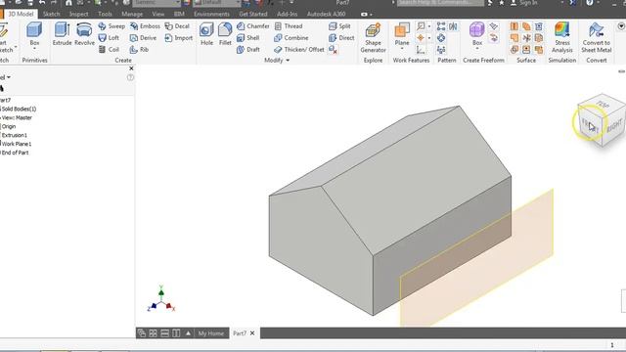
Task: Open the Shape Generator
Action: [x=373, y=38]
